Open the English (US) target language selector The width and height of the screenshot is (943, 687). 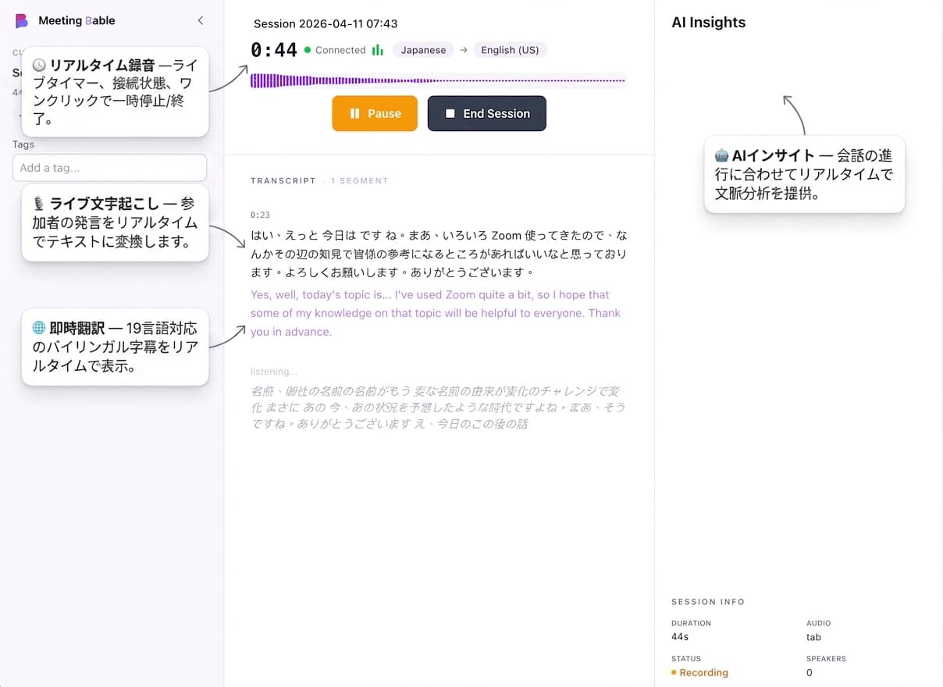tap(510, 49)
